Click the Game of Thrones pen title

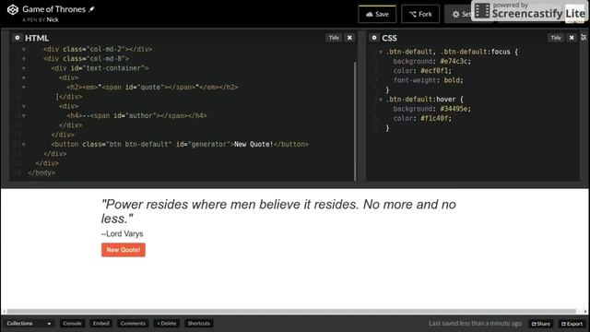[x=53, y=9]
